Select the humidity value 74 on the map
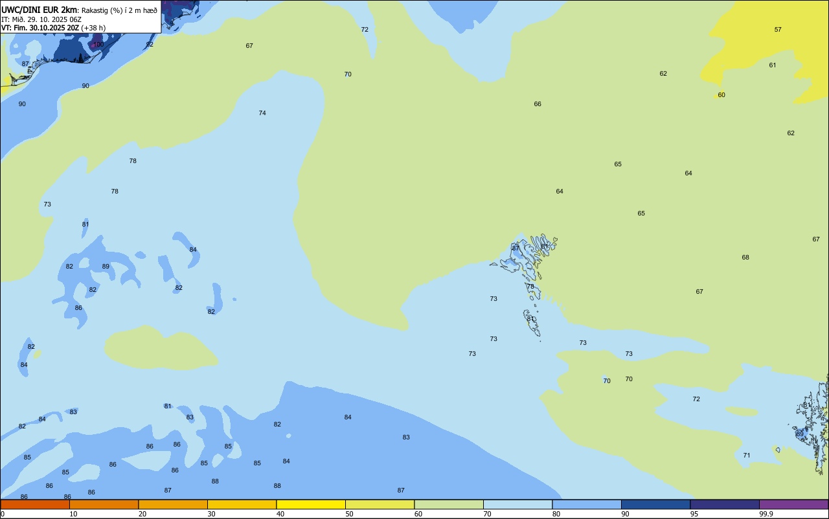This screenshot has width=829, height=519. [x=262, y=113]
